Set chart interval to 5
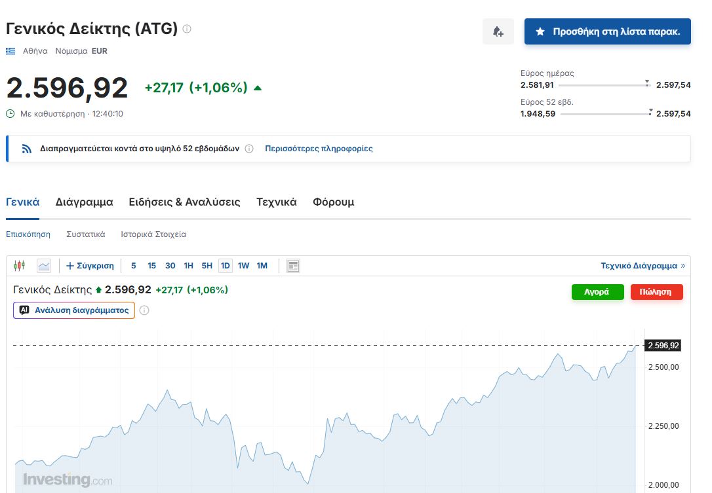The image size is (712, 493). click(134, 266)
